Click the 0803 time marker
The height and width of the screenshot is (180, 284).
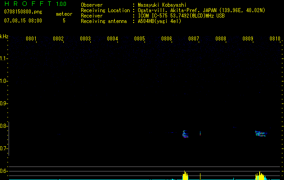tap(85, 39)
